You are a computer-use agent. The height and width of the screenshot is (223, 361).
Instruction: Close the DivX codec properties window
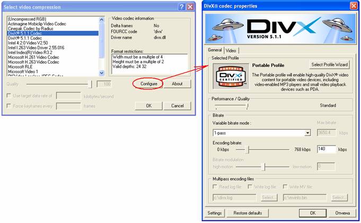[354, 6]
